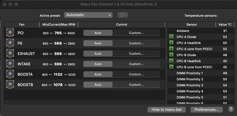Open the preset options ellipsis menu
Viewport: 237px width, 116px height.
pyautogui.click(x=123, y=15)
